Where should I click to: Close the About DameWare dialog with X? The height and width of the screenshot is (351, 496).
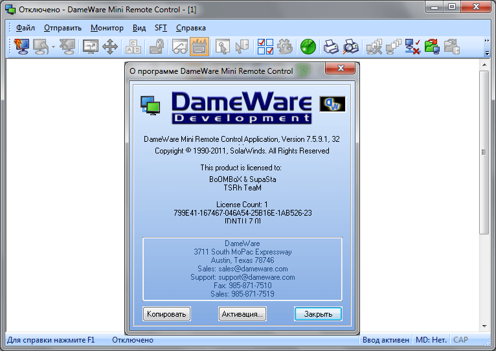pos(341,68)
